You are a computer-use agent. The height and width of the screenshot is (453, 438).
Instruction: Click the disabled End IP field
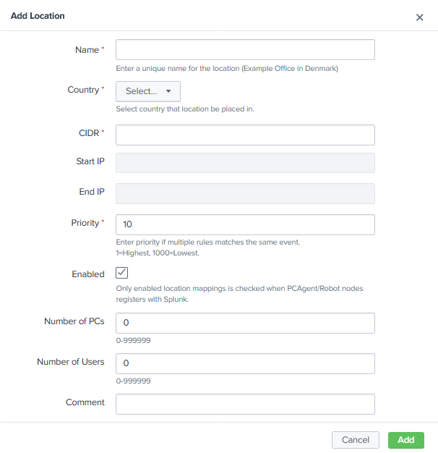point(245,193)
